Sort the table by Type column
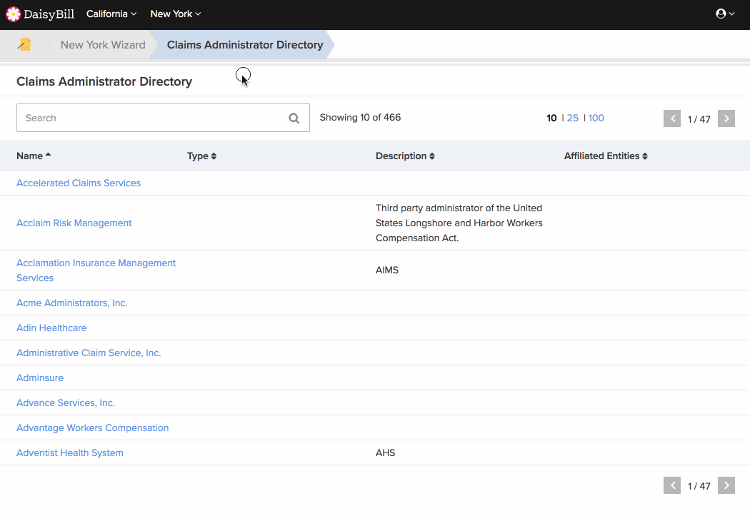750x521 pixels. click(201, 156)
